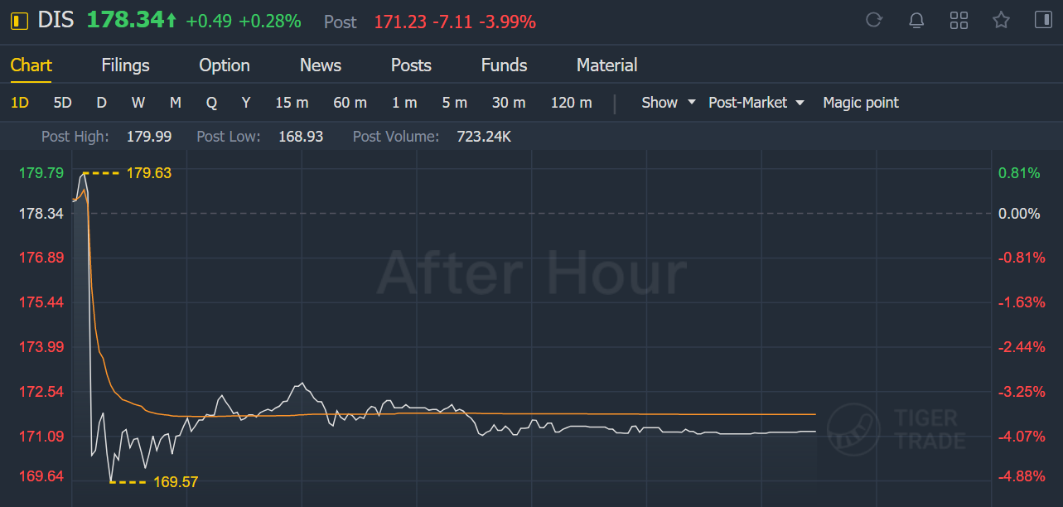Open the grid layout widgets icon

click(959, 21)
